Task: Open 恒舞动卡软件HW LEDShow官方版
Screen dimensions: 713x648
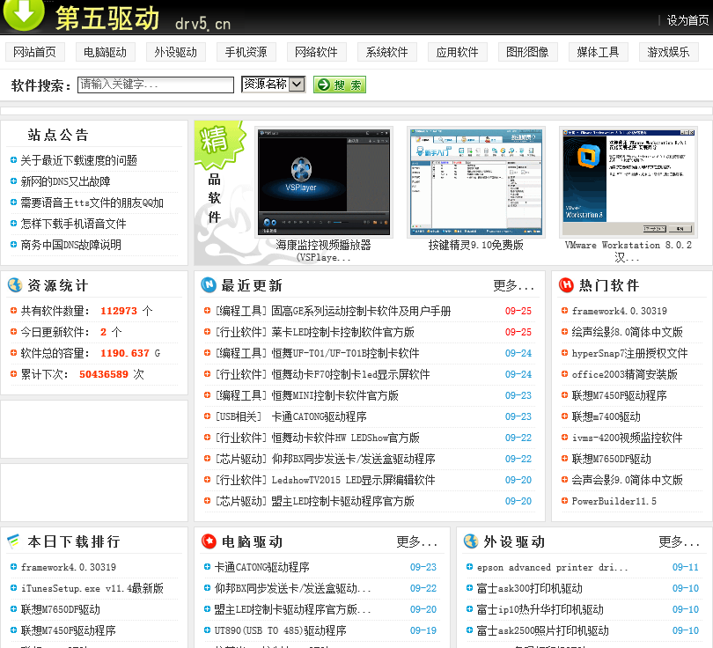Action: coord(345,438)
